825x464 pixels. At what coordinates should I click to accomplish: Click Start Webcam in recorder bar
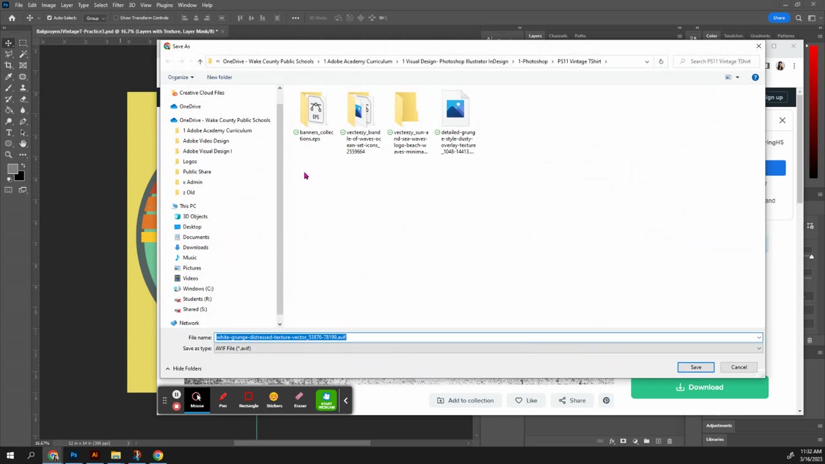click(326, 400)
